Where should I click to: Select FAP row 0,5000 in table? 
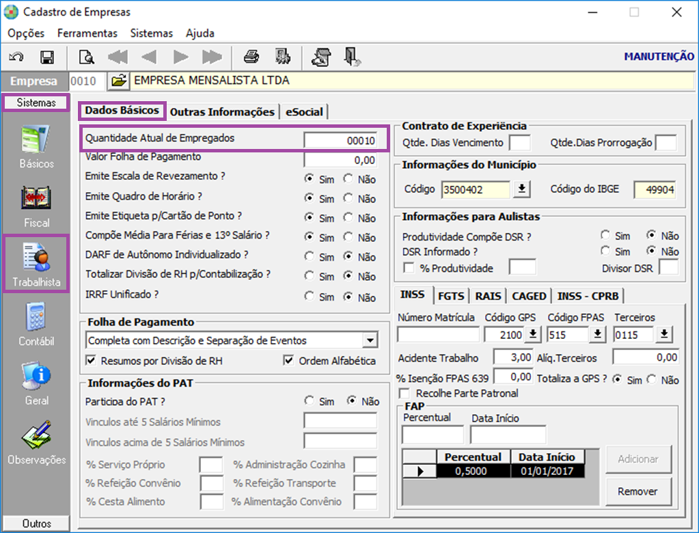point(493,471)
